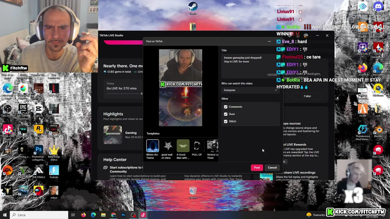This screenshot has width=390, height=219.
Task: Open the EA app desktop shortcut
Action: pos(8,172)
